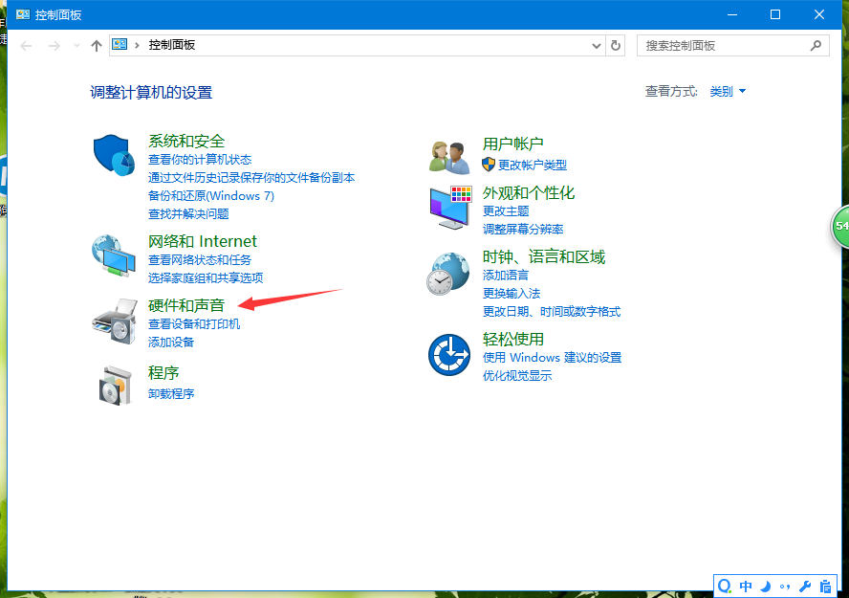849x598 pixels.
Task: Click the 轻松使用 accessibility icon
Action: (x=448, y=354)
